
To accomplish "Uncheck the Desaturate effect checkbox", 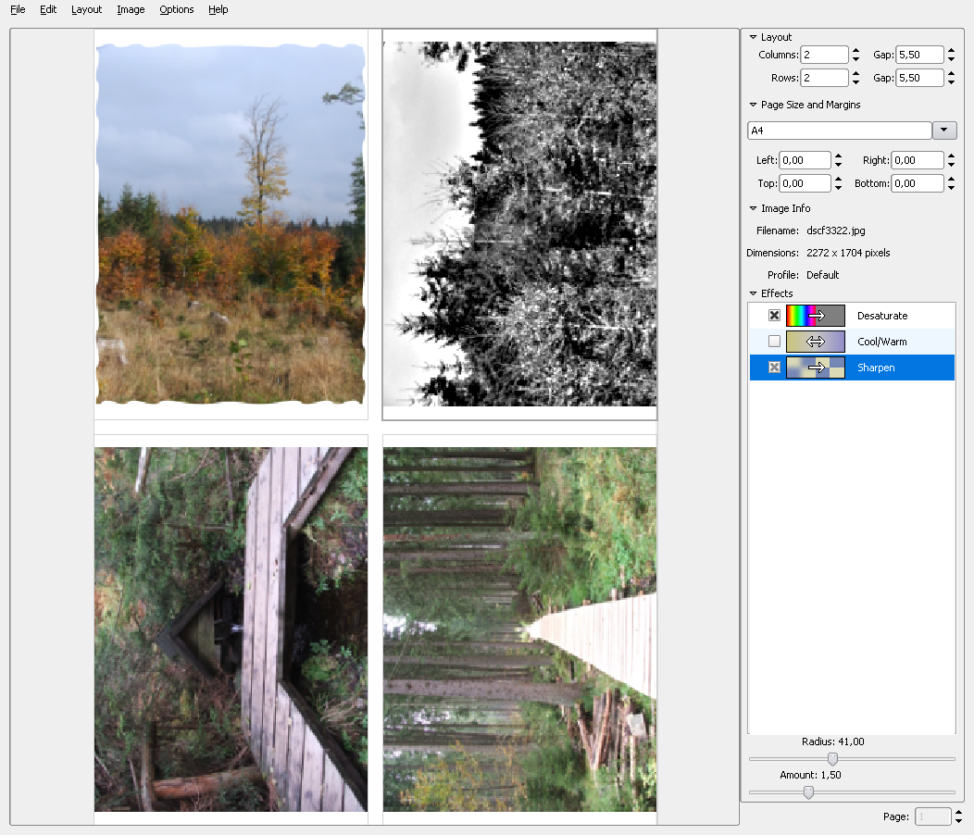I will (774, 316).
